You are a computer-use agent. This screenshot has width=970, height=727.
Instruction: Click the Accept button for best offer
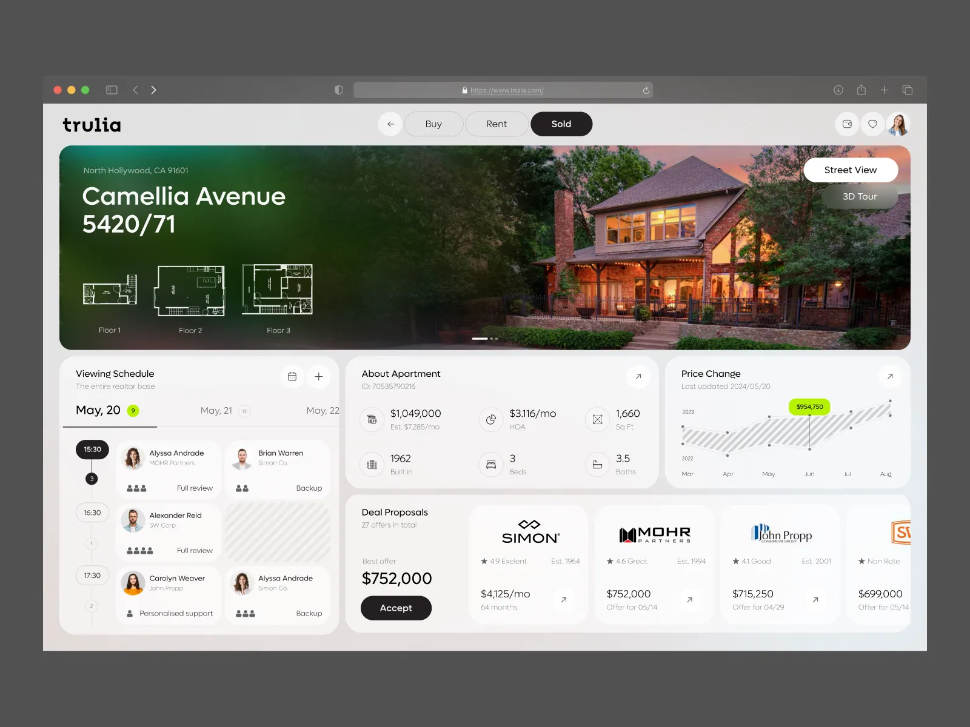pos(396,608)
